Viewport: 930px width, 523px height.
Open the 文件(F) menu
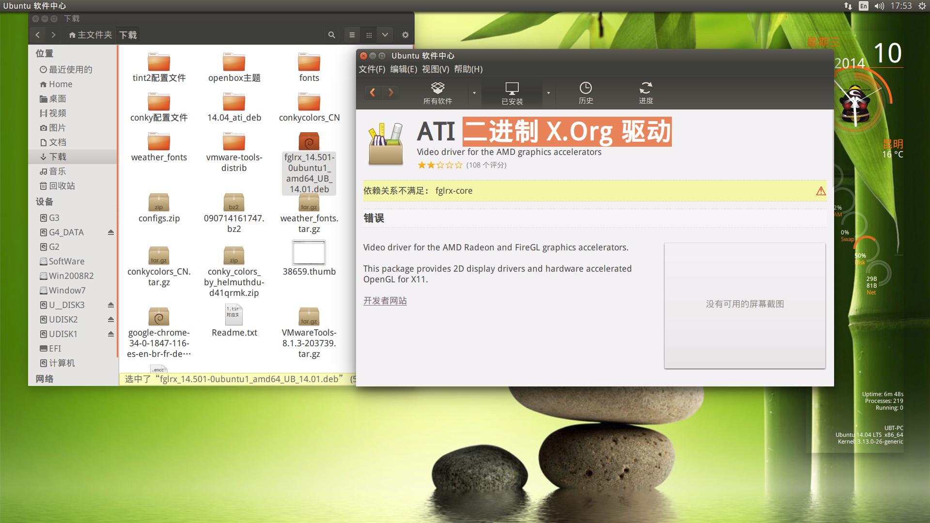[372, 69]
